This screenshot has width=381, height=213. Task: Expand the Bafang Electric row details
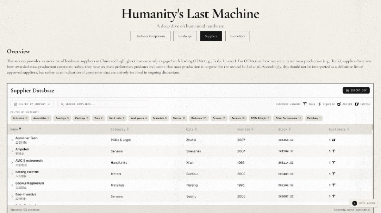point(12,174)
